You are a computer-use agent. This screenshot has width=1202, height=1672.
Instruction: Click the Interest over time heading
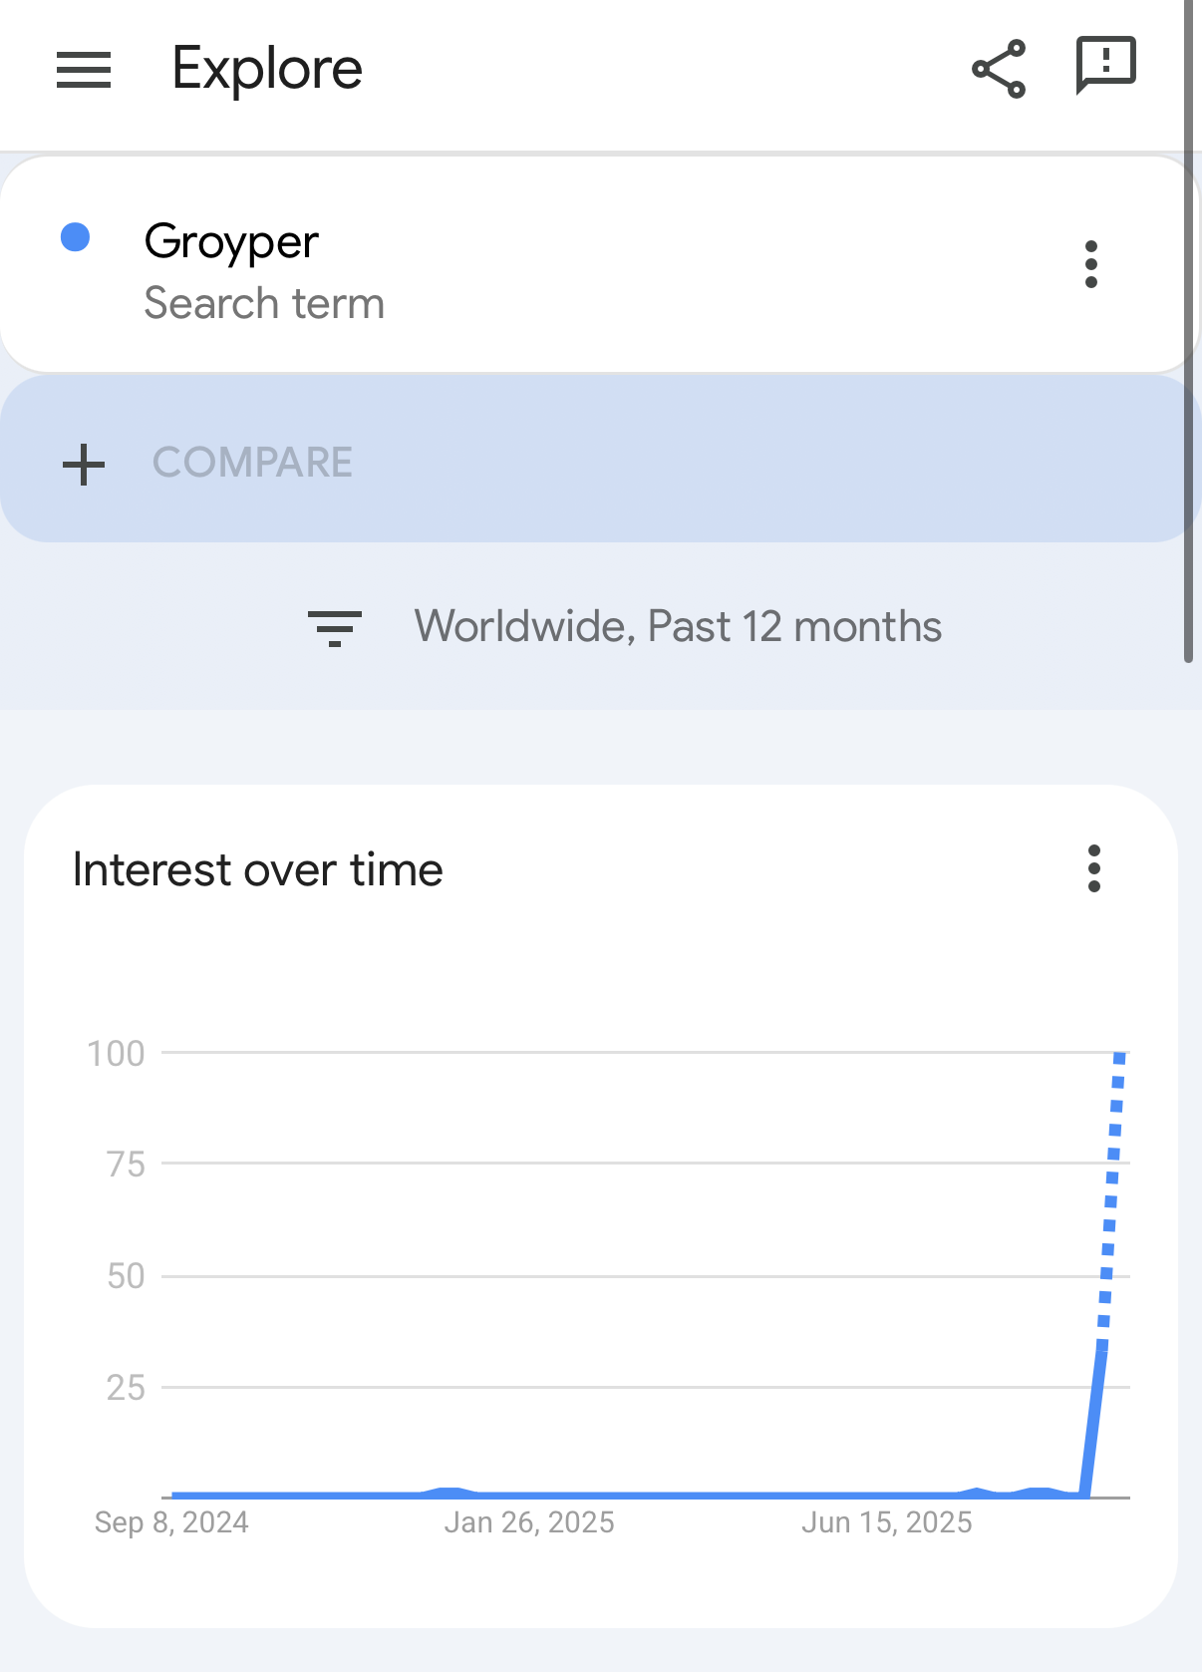(x=258, y=869)
